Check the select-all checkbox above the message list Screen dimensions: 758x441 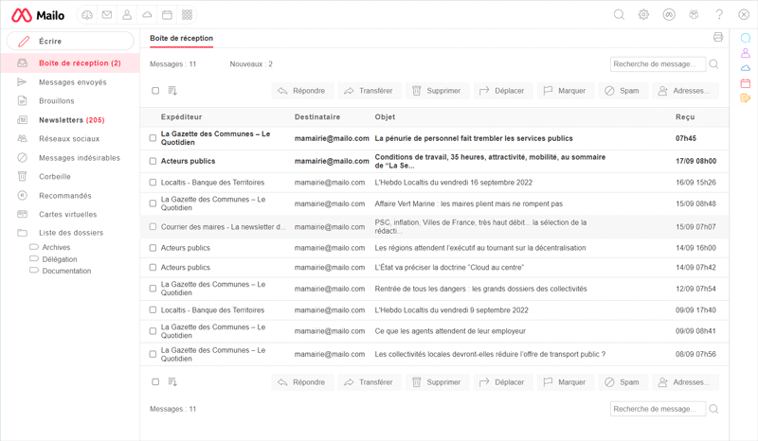click(155, 91)
